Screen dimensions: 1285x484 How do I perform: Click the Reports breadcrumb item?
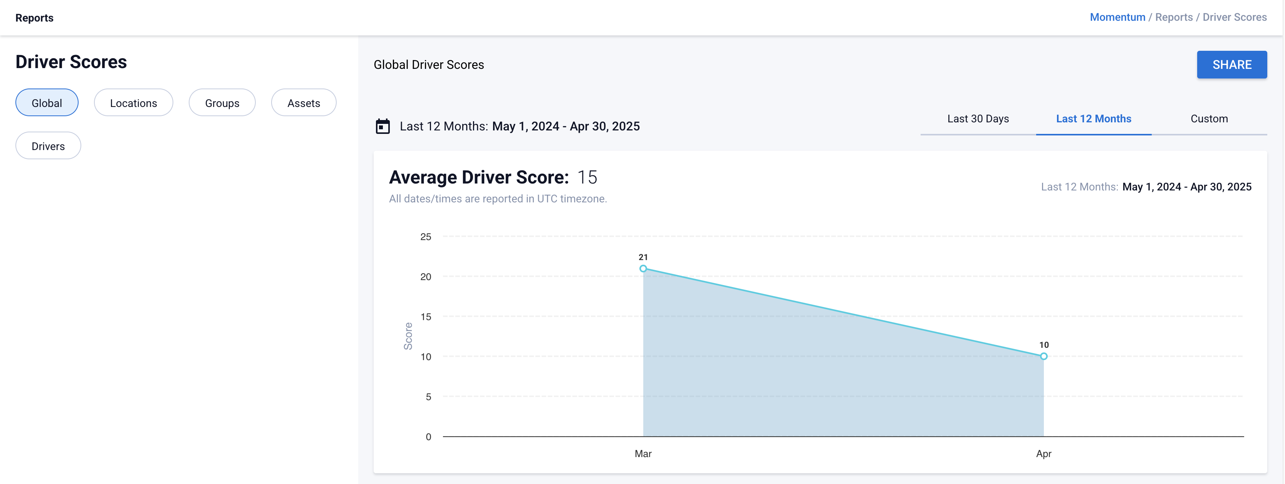coord(1173,17)
